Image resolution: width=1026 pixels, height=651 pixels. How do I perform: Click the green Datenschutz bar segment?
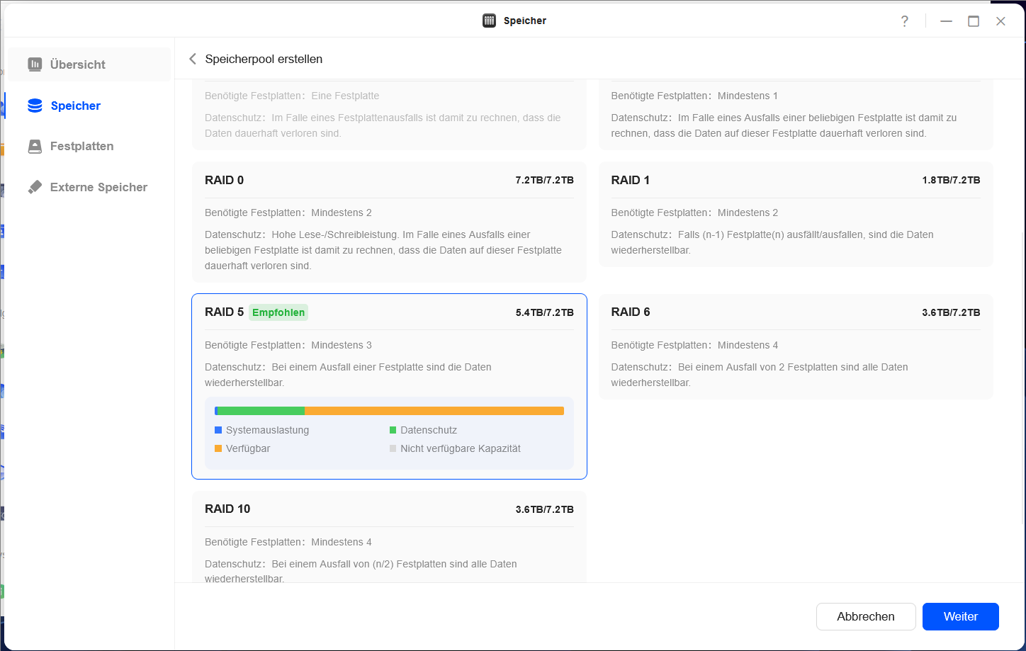pos(261,411)
